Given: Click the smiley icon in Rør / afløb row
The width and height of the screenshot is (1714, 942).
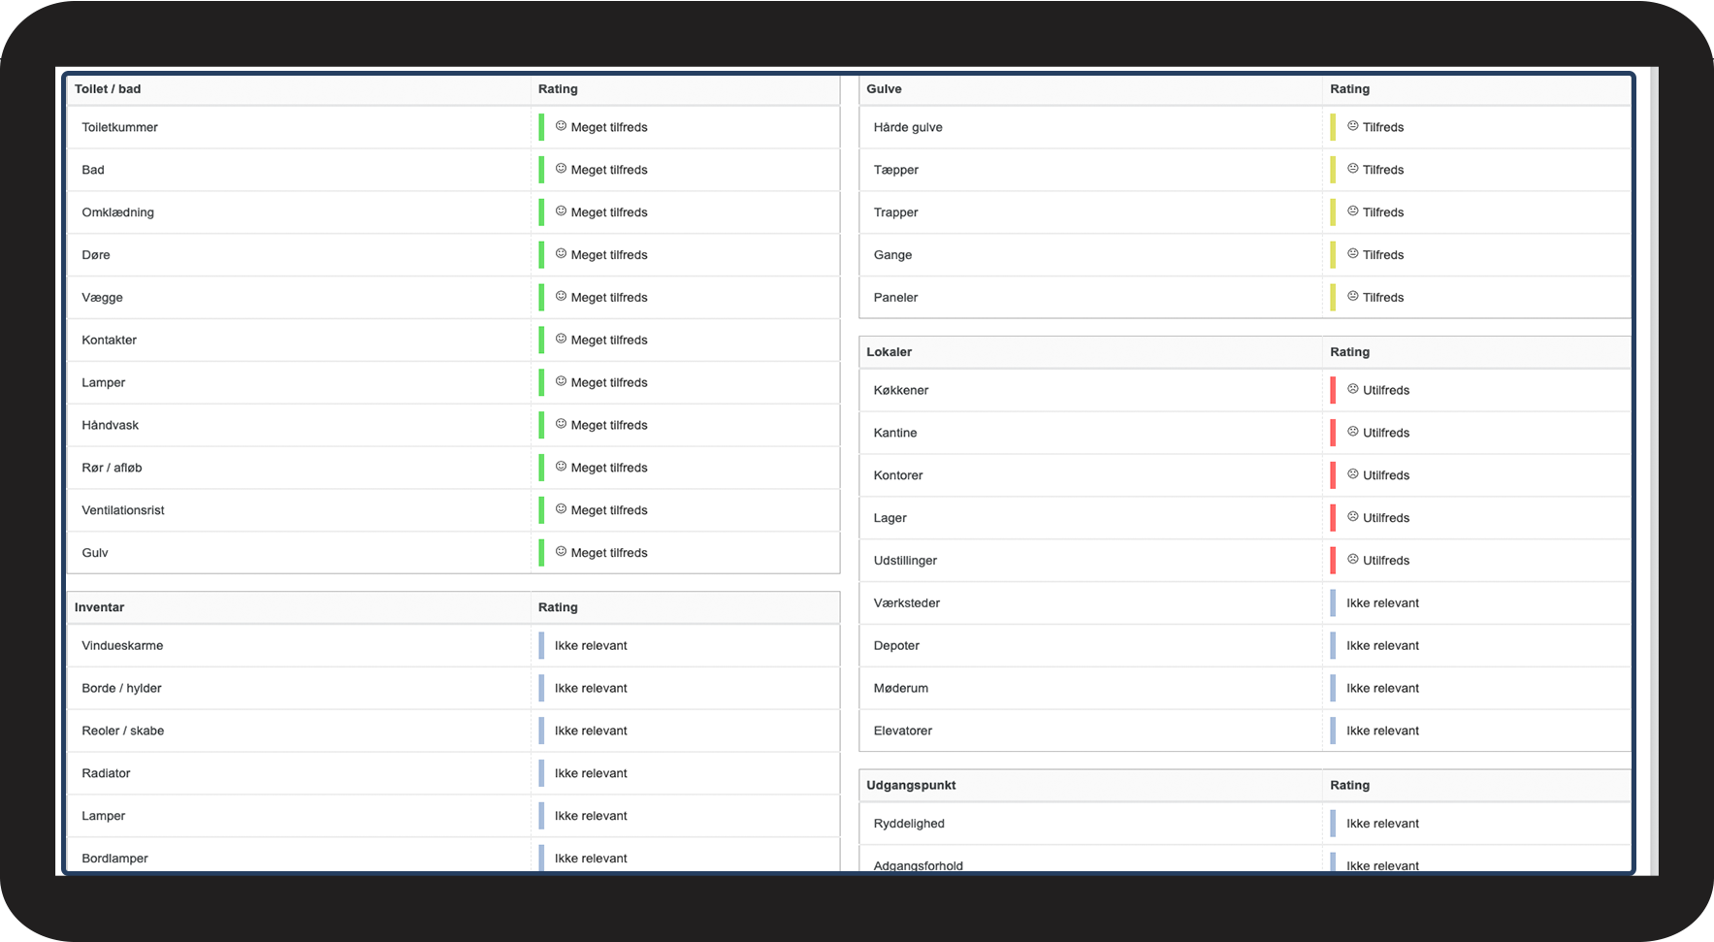Looking at the screenshot, I should click(x=561, y=467).
